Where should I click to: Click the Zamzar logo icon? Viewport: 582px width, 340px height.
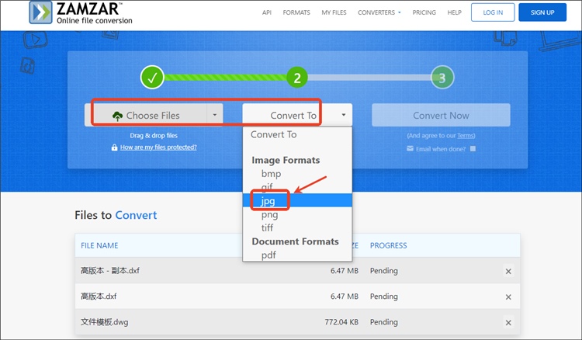[40, 13]
